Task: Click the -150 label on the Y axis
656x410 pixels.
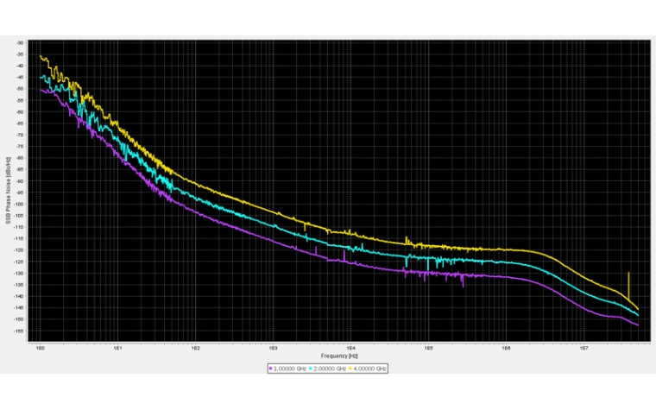Action: 20,319
